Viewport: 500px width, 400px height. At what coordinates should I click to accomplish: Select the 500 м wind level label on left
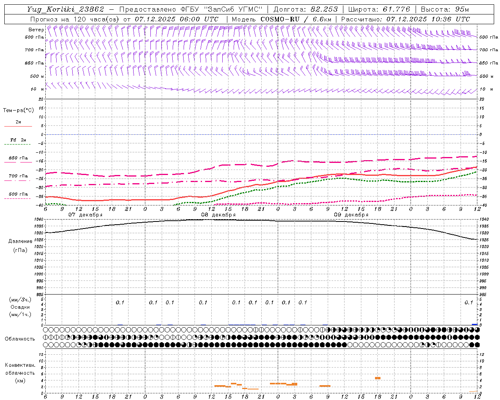37,76
